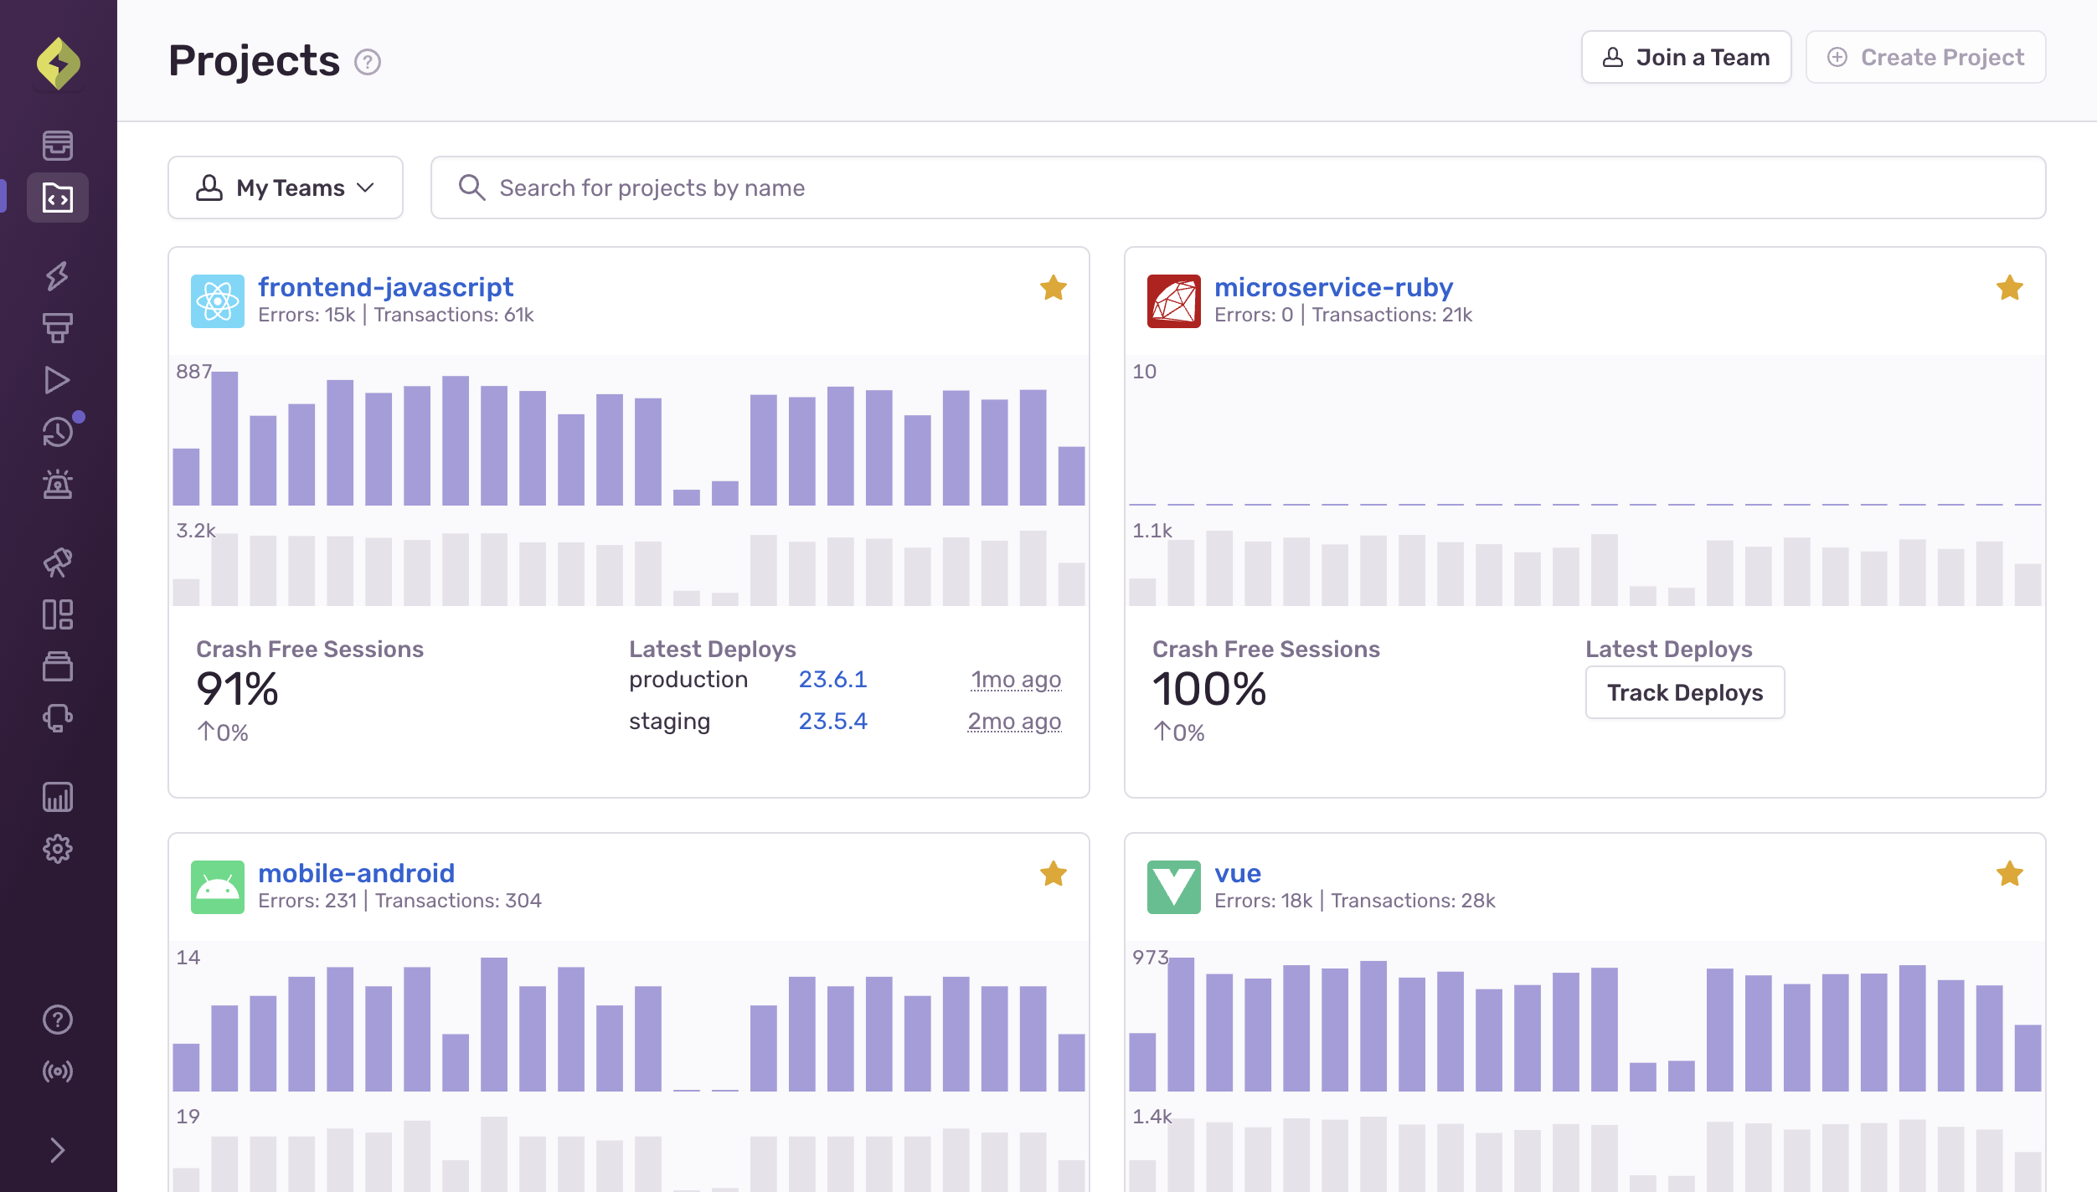Click the Track Deploys button

tap(1685, 692)
